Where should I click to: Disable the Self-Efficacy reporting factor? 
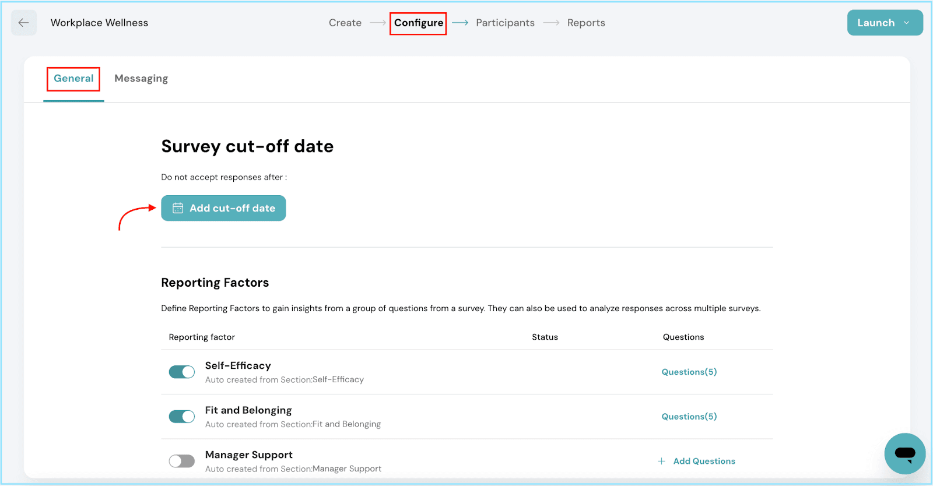coord(182,372)
